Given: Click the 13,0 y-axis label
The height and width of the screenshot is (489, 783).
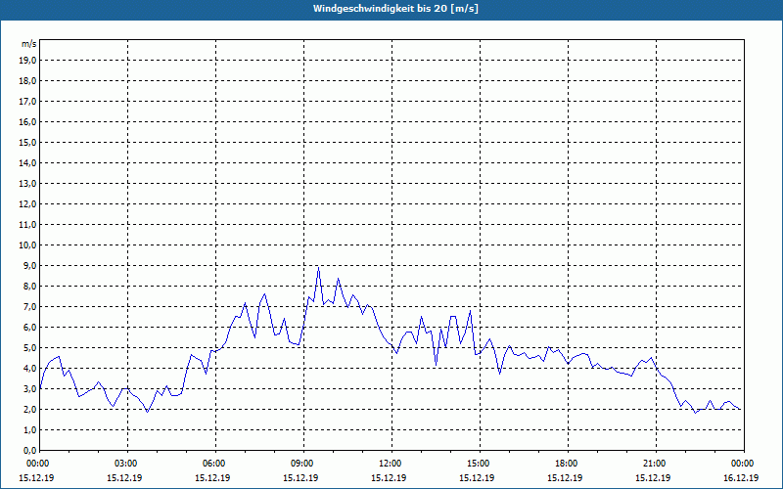Looking at the screenshot, I should point(27,183).
